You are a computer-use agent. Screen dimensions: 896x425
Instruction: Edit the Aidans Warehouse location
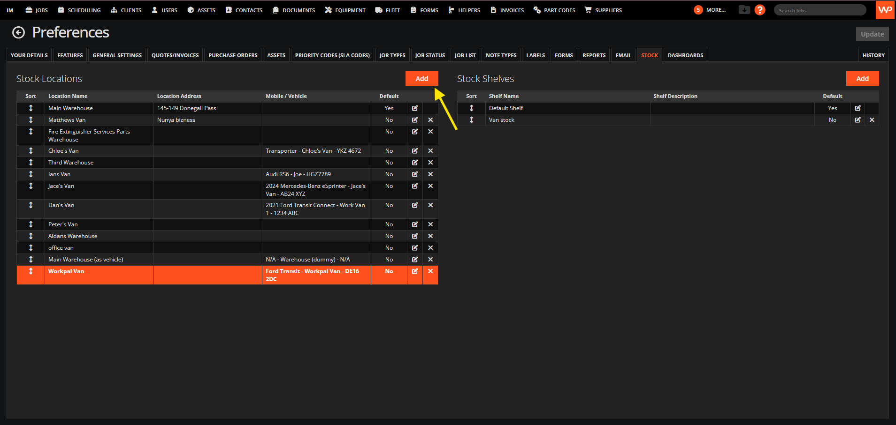415,236
